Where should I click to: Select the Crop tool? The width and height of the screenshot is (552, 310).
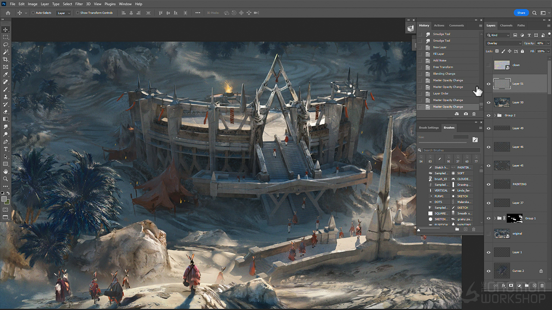point(6,59)
